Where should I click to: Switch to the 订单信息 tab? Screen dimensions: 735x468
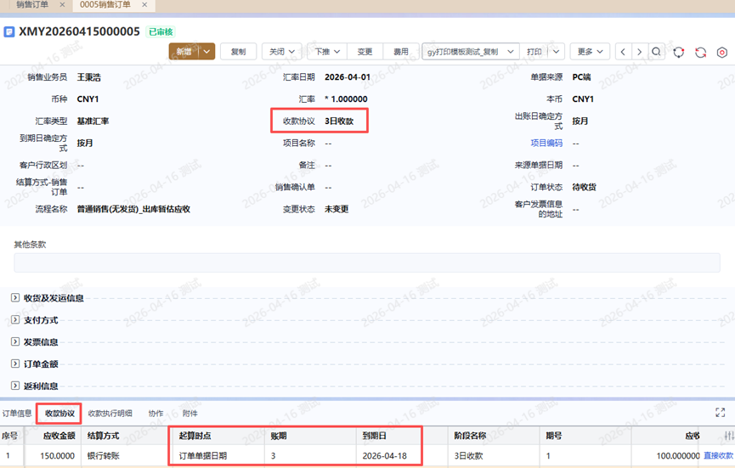coord(17,414)
